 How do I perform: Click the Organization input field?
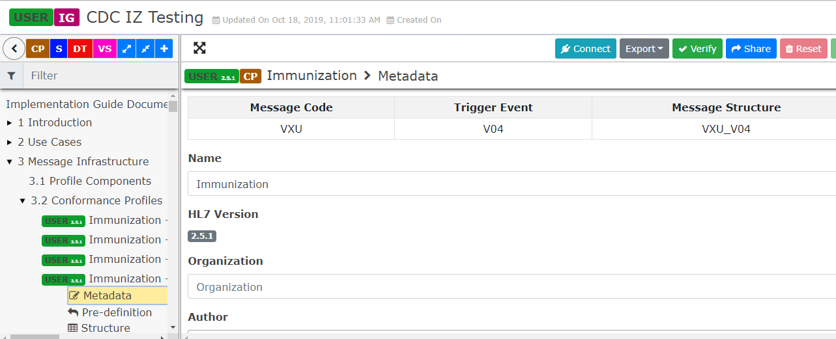512,286
